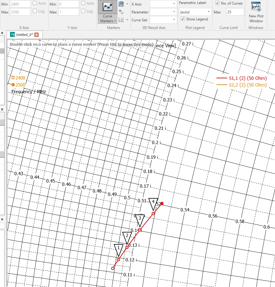The width and height of the screenshot is (275, 287).
Task: Click the New Plot Window icon
Action: [x=256, y=7]
